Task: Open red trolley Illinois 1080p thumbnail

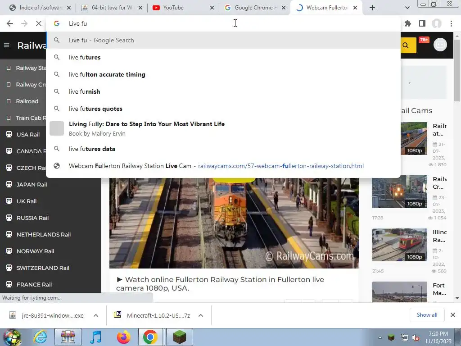Action: [x=400, y=245]
